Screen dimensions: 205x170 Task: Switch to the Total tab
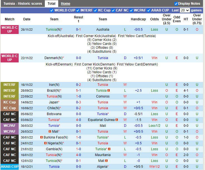[52, 4]
